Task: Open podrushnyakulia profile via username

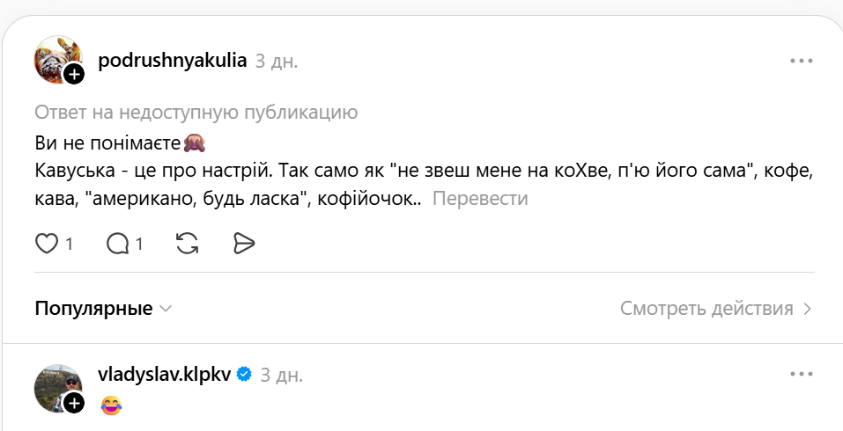Action: point(173,61)
